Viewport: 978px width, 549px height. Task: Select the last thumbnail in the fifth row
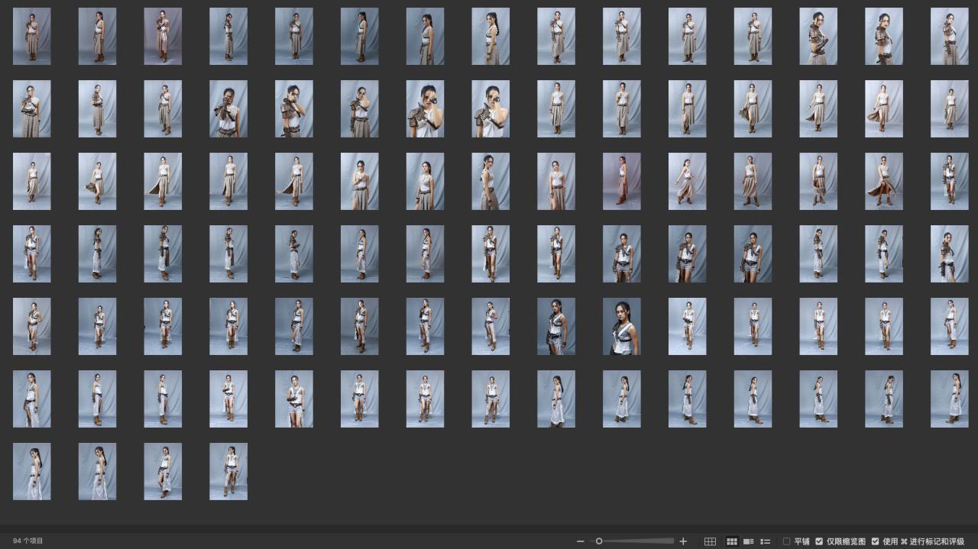(950, 326)
